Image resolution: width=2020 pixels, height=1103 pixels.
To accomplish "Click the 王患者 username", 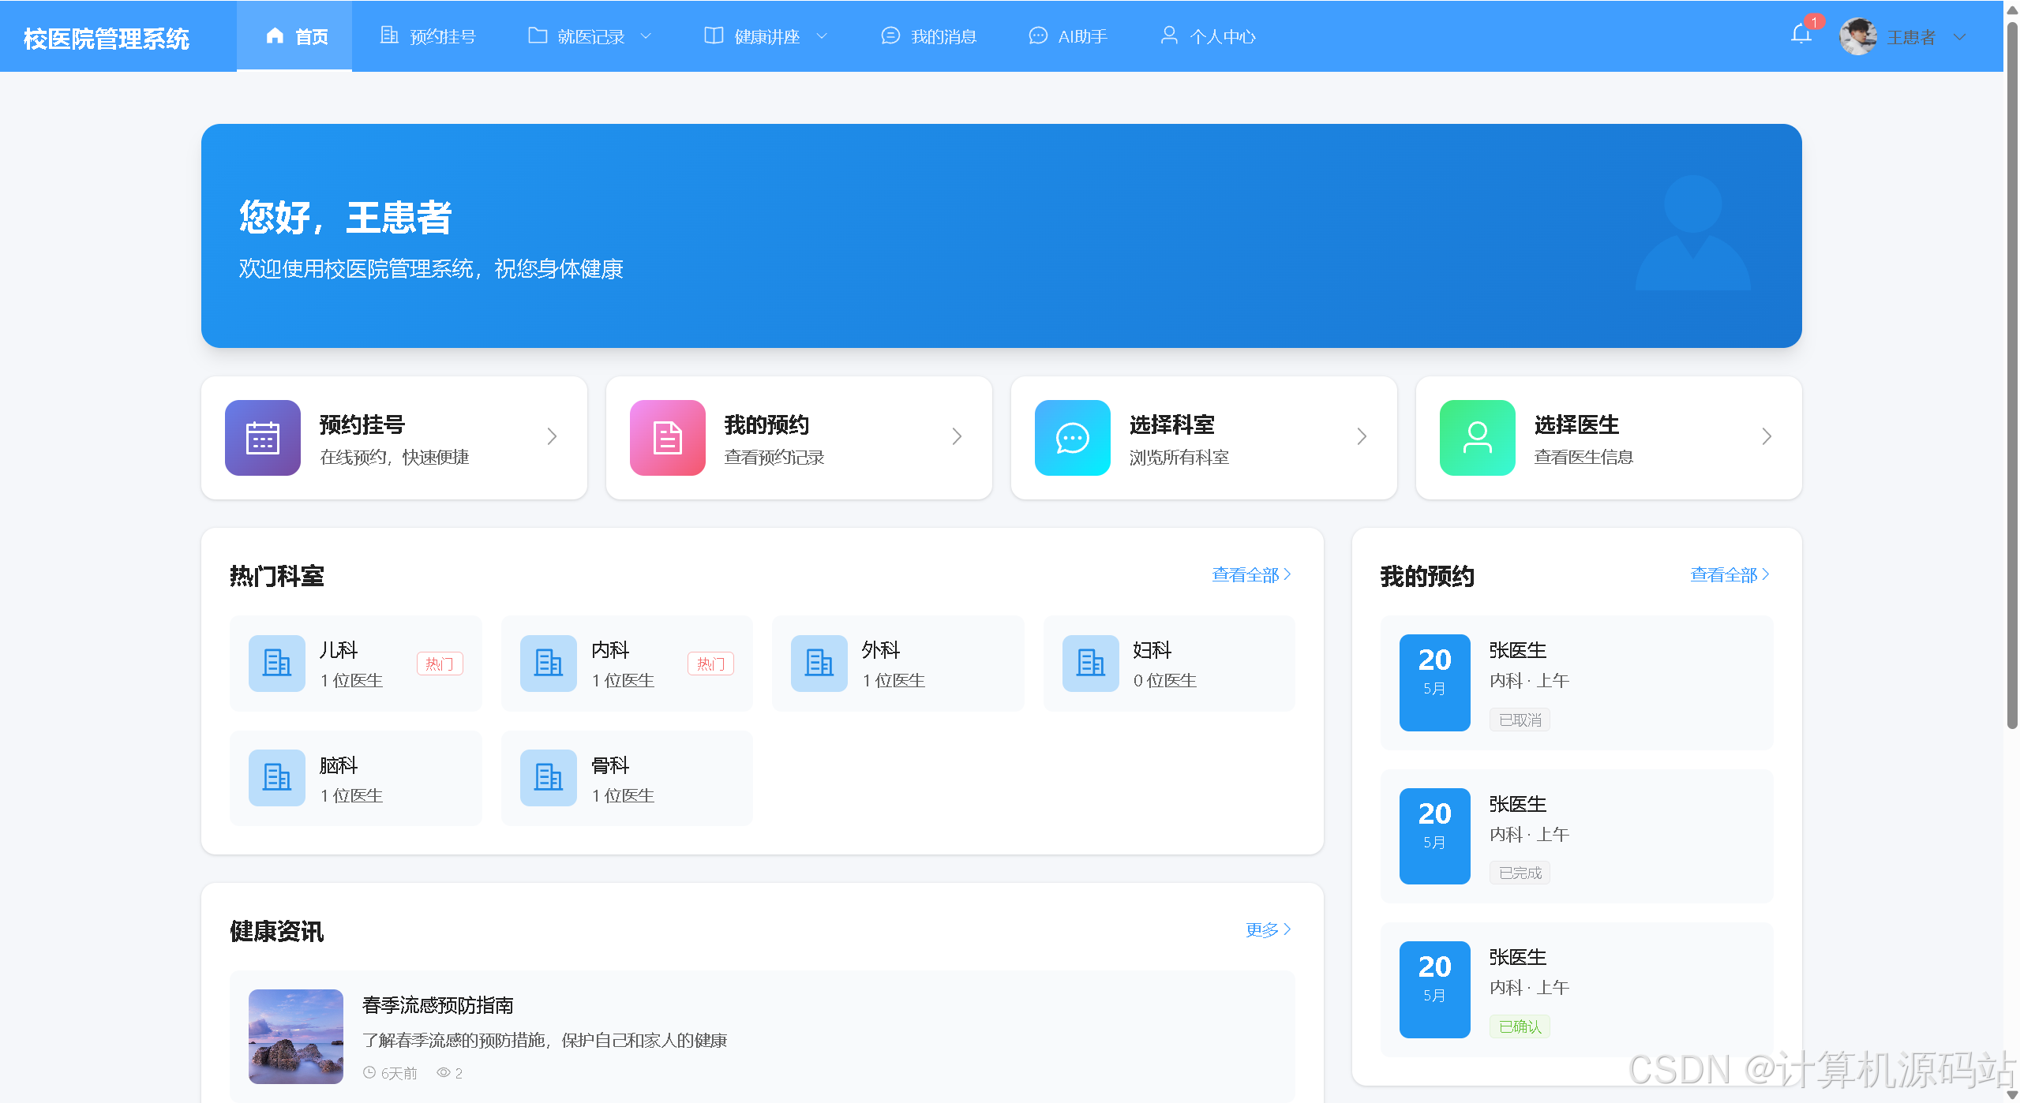I will [1911, 37].
